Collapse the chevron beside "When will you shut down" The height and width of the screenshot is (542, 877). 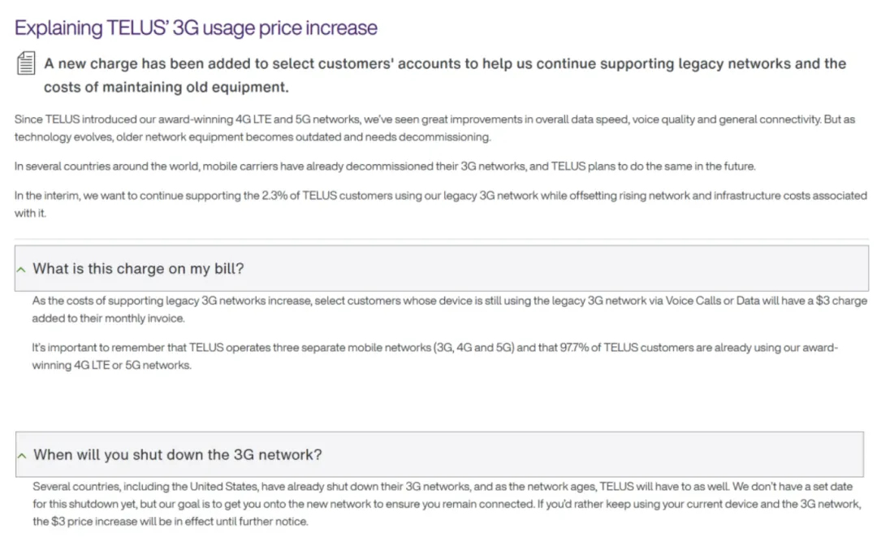pos(22,455)
